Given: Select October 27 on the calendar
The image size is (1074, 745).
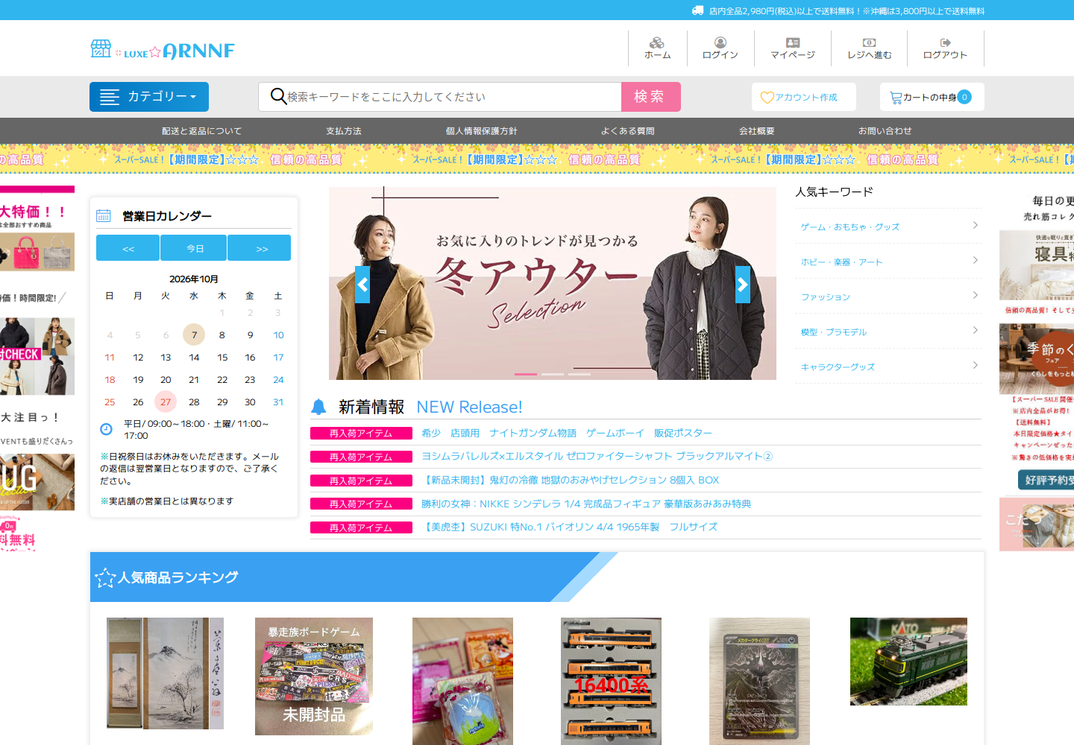Looking at the screenshot, I should point(166,402).
